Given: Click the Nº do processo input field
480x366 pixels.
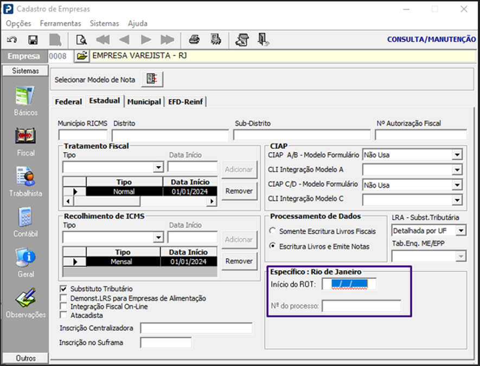Looking at the screenshot, I should (x=361, y=306).
